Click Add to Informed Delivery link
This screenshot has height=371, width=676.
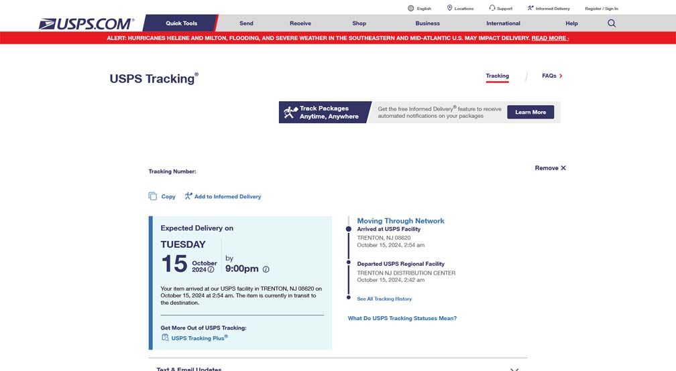[227, 197]
